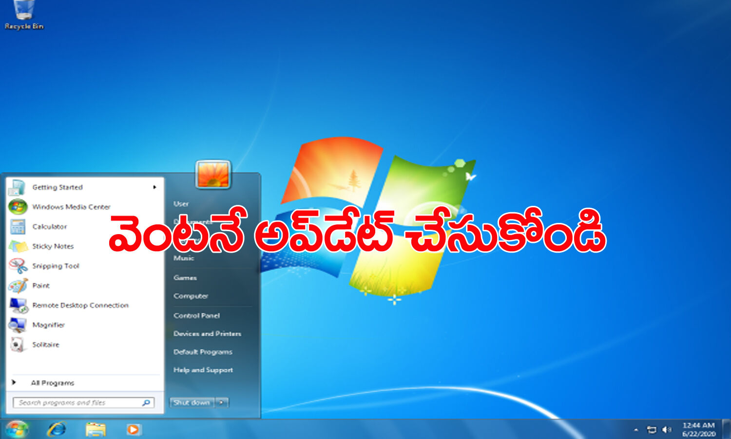Click the Remote Desktop Connection icon
Image resolution: width=731 pixels, height=439 pixels.
(19, 305)
